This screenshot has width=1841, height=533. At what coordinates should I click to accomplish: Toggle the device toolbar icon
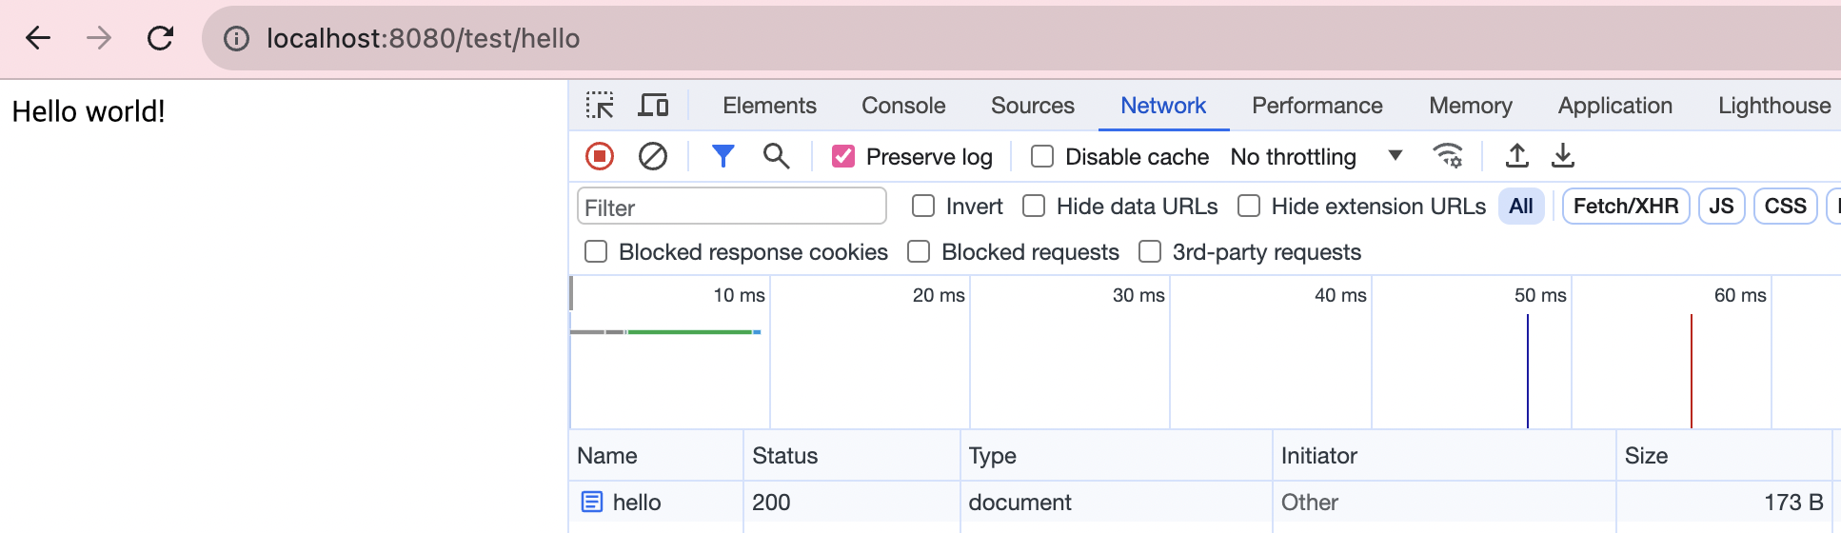coord(653,105)
